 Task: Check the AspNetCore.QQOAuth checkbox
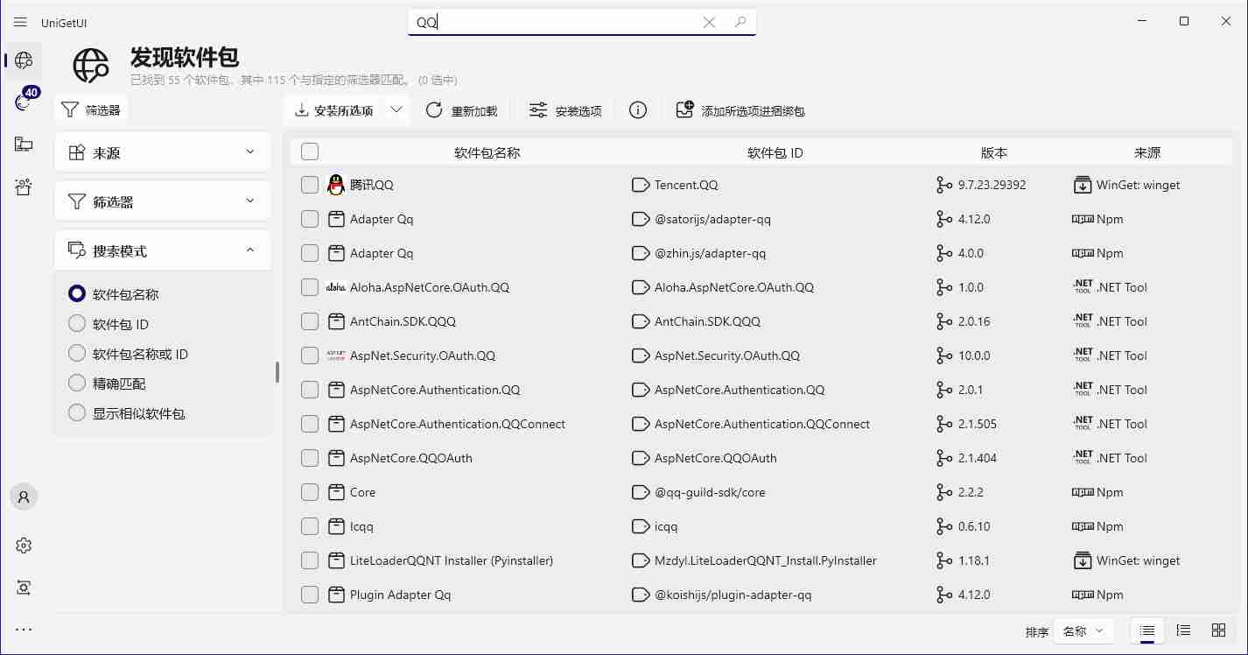click(x=310, y=458)
